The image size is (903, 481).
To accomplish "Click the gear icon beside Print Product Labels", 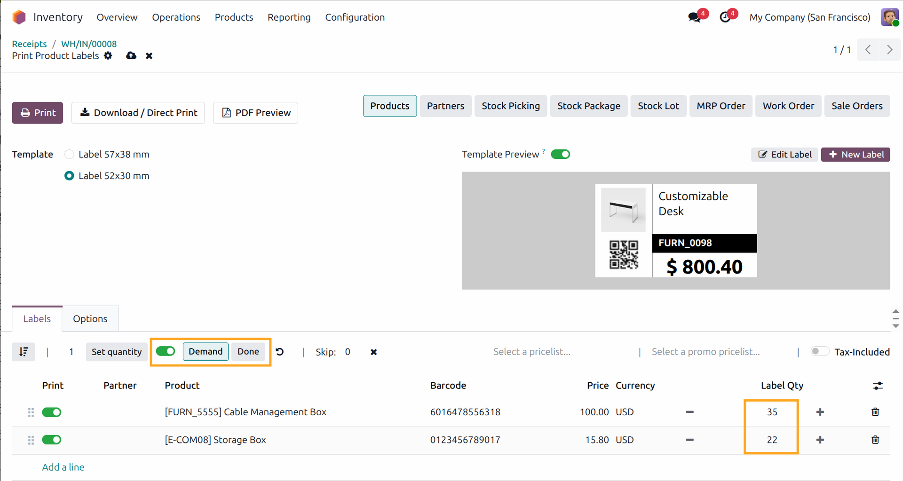I will [x=108, y=56].
